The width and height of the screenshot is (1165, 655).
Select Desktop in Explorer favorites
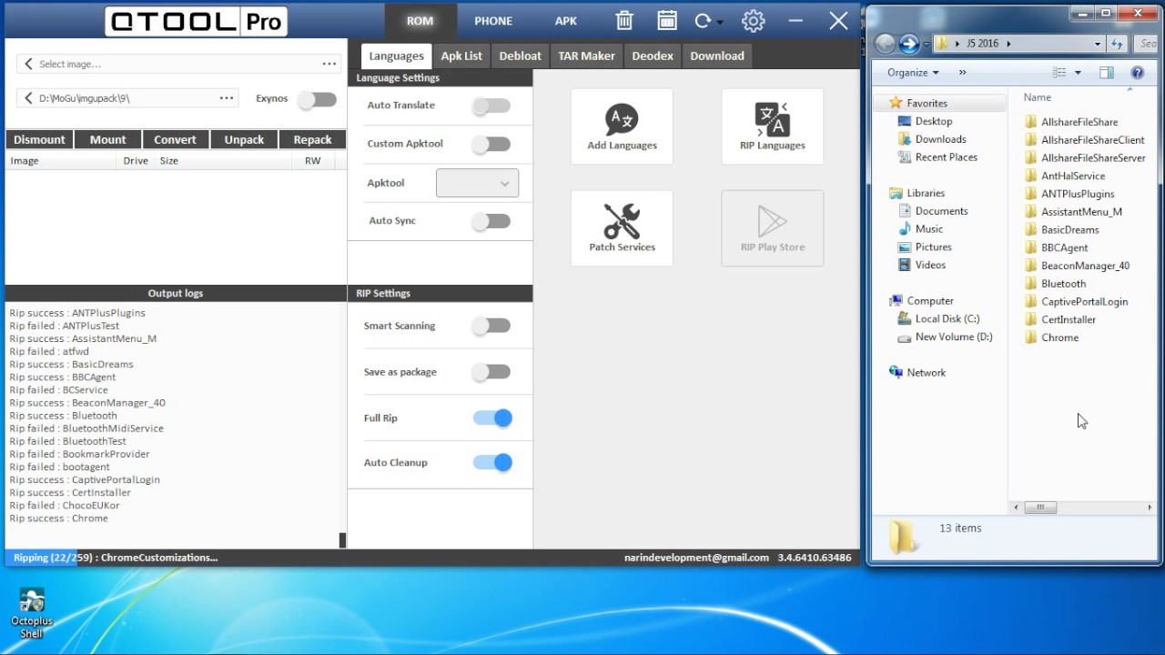click(934, 121)
